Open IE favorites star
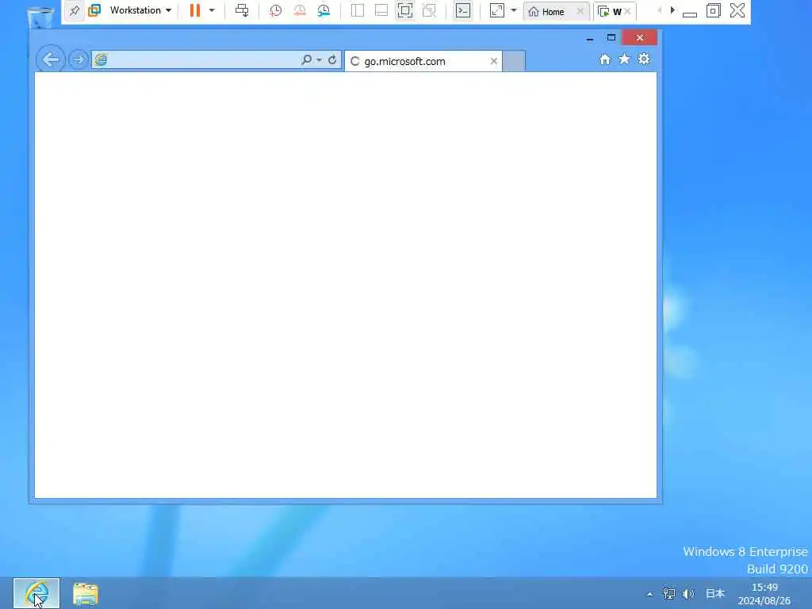This screenshot has width=812, height=609. click(625, 59)
